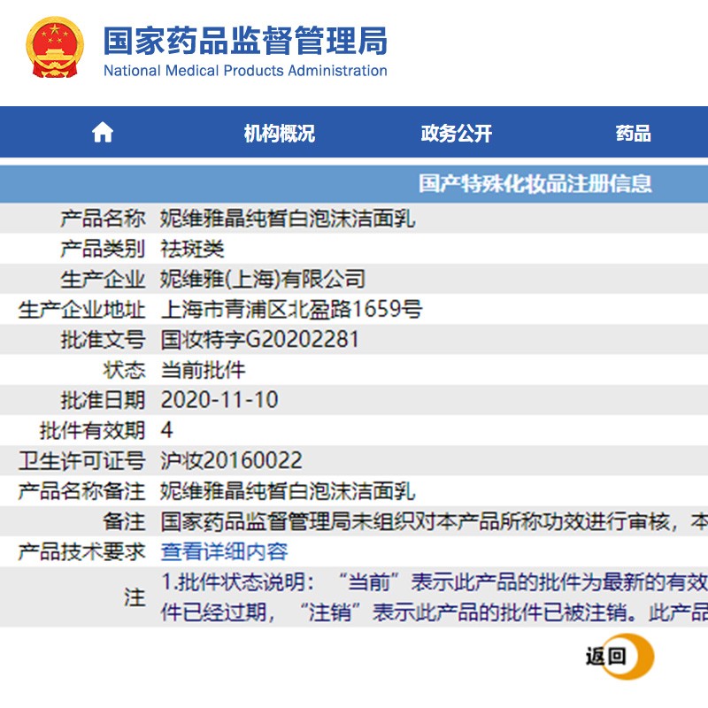Screen dimensions: 708x708
Task: Click the 国家药品监督管理局 site title
Action: pos(245,40)
